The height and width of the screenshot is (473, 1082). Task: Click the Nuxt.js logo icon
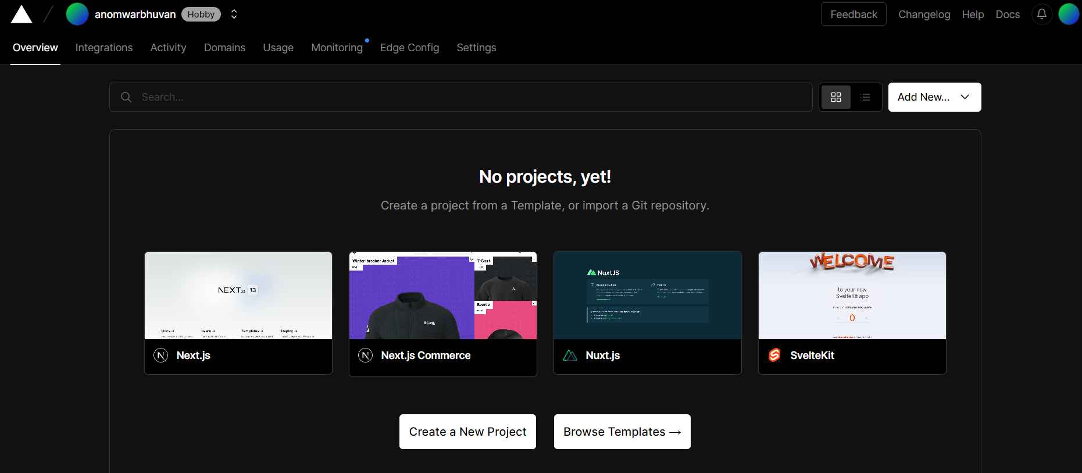point(570,355)
